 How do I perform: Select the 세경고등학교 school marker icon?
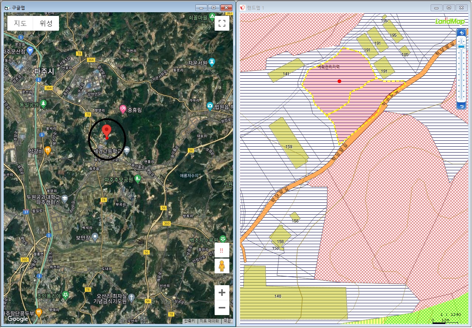[x=127, y=150]
